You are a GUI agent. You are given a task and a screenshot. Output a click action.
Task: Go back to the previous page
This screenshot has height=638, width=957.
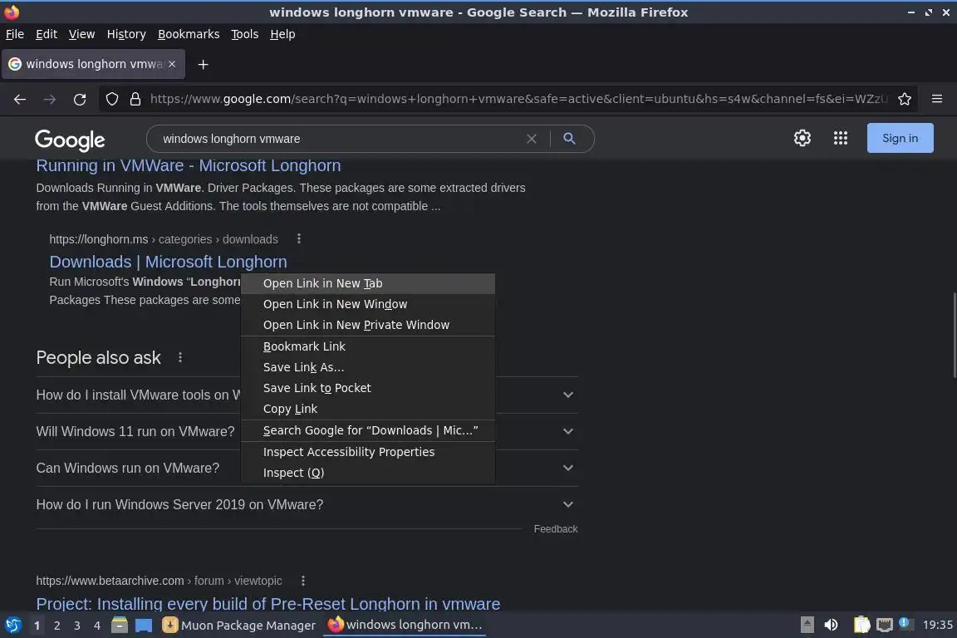20,99
